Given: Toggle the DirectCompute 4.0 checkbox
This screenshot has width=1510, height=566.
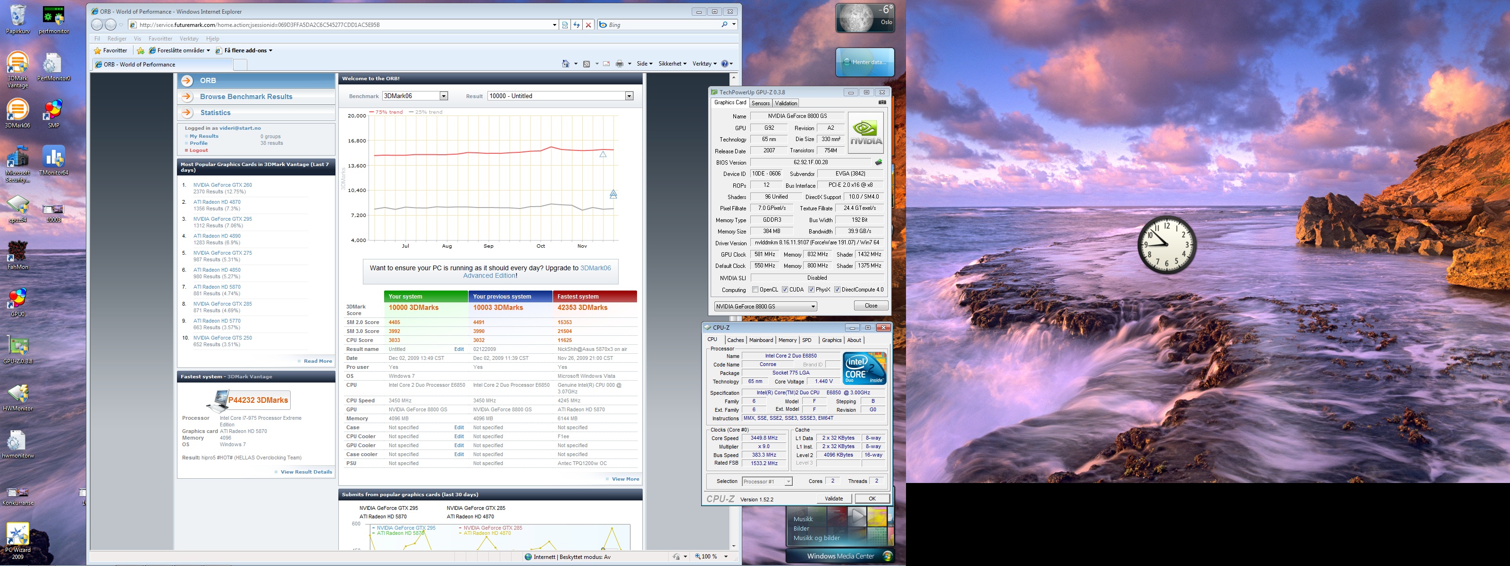Looking at the screenshot, I should pyautogui.click(x=837, y=290).
